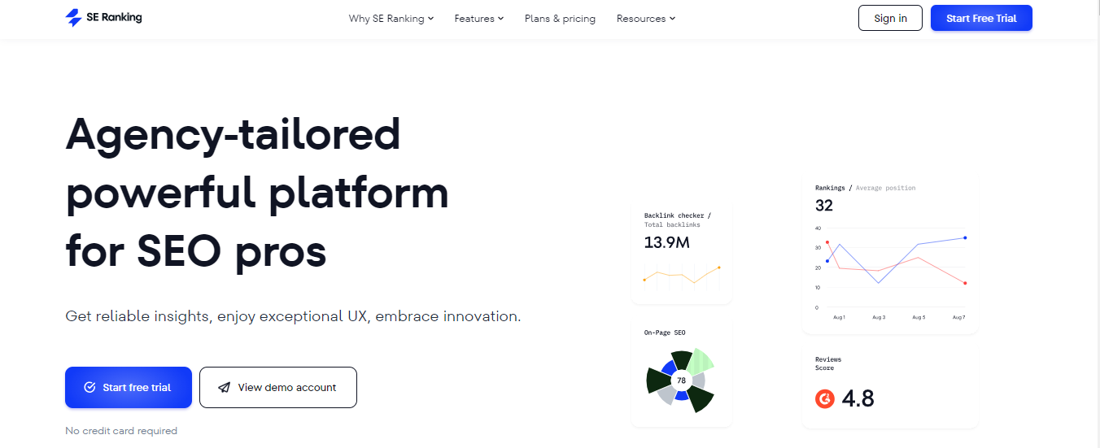
Task: Click the paper plane icon on demo button
Action: click(x=225, y=388)
